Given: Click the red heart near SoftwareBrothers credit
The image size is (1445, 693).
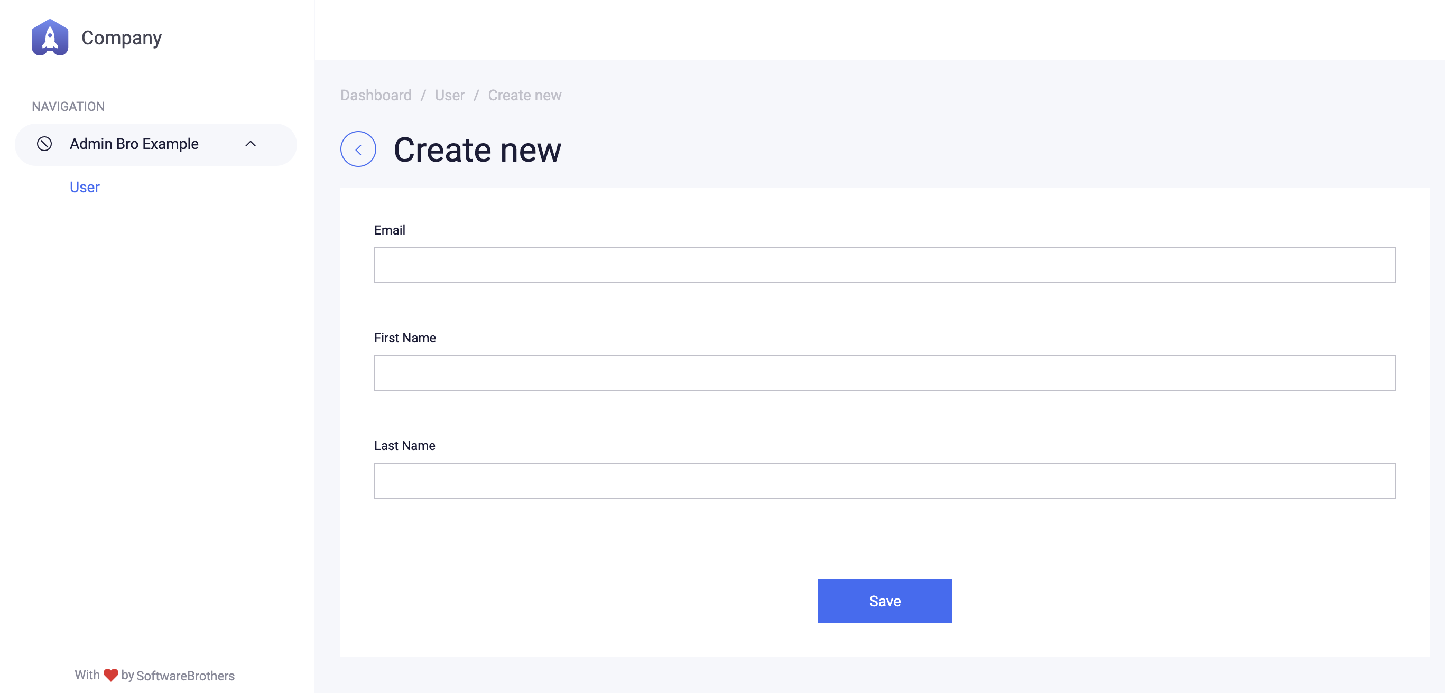Looking at the screenshot, I should click(x=110, y=675).
